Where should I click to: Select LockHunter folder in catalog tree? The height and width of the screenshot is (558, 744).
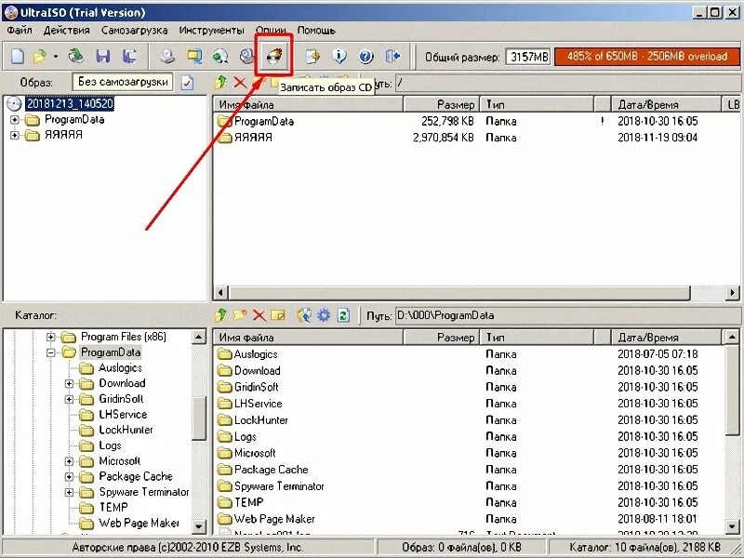126,430
